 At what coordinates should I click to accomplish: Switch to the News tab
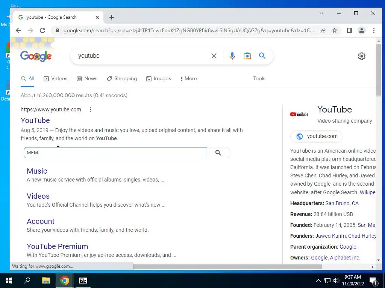87,79
